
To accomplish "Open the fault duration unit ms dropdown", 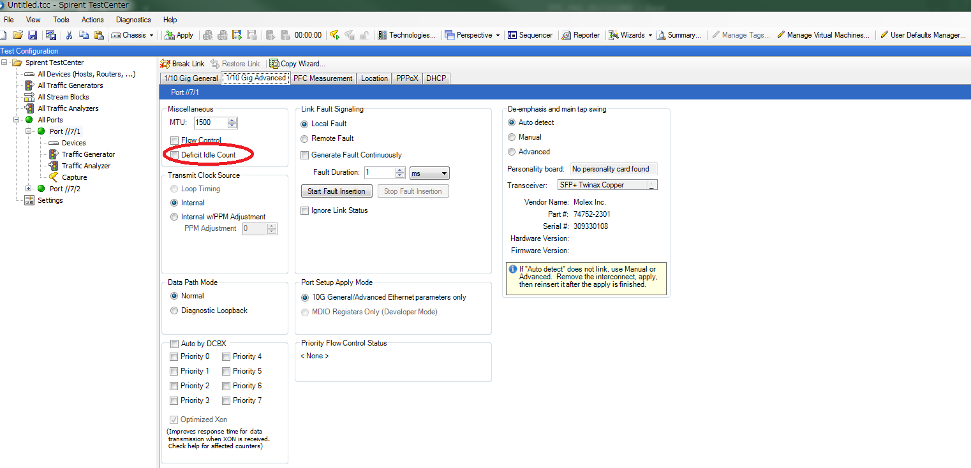I will [x=429, y=173].
